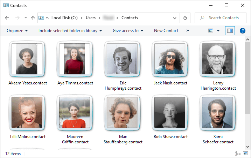251x158 pixels.
Task: Toggle the preview pane
Action: (x=230, y=31)
